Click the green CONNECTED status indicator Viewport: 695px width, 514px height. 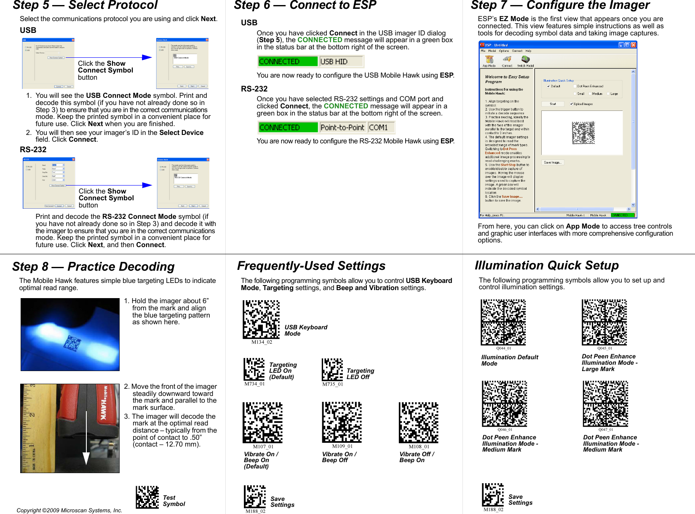coord(619,215)
